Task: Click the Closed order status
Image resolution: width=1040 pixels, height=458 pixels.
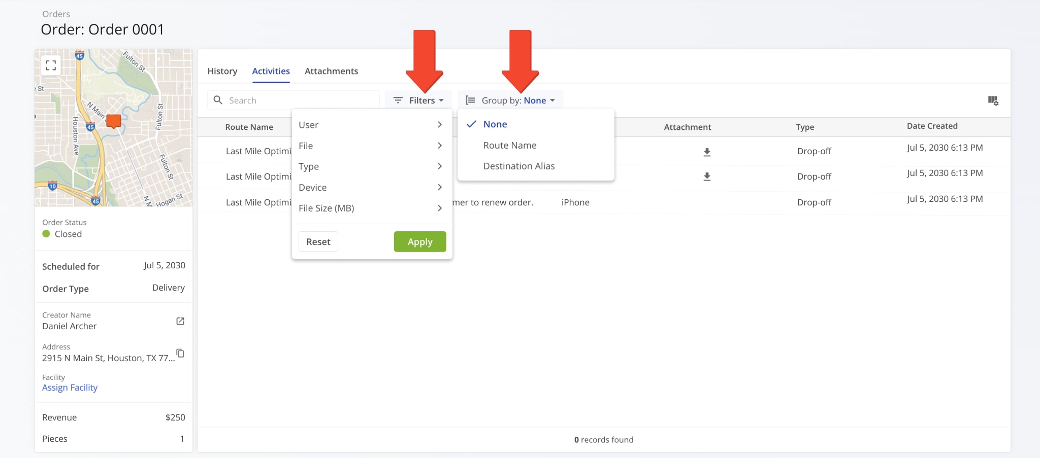Action: click(x=62, y=234)
